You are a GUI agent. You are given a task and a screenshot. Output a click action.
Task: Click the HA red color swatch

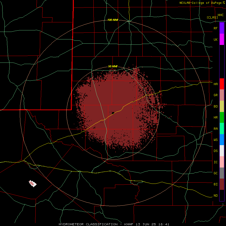coord(222,84)
